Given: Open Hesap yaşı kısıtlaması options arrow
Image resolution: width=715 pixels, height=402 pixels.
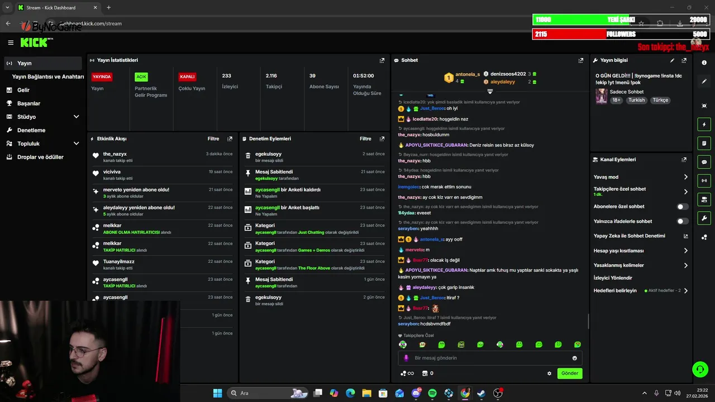Looking at the screenshot, I should point(686,251).
